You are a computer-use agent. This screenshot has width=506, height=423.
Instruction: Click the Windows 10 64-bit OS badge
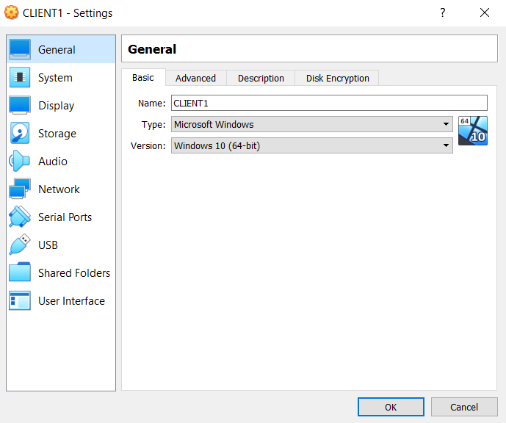(473, 131)
